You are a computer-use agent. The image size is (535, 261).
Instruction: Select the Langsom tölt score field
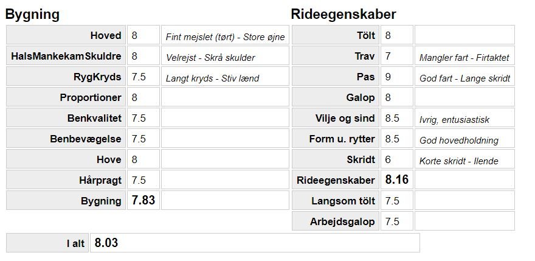point(396,201)
